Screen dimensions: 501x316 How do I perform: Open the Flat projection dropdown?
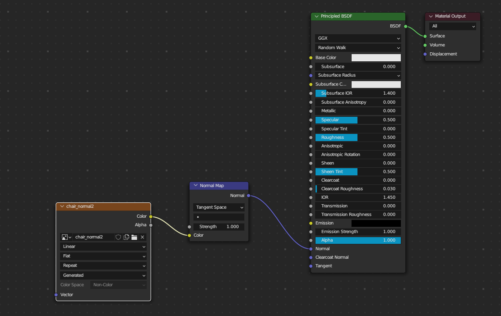[103, 256]
